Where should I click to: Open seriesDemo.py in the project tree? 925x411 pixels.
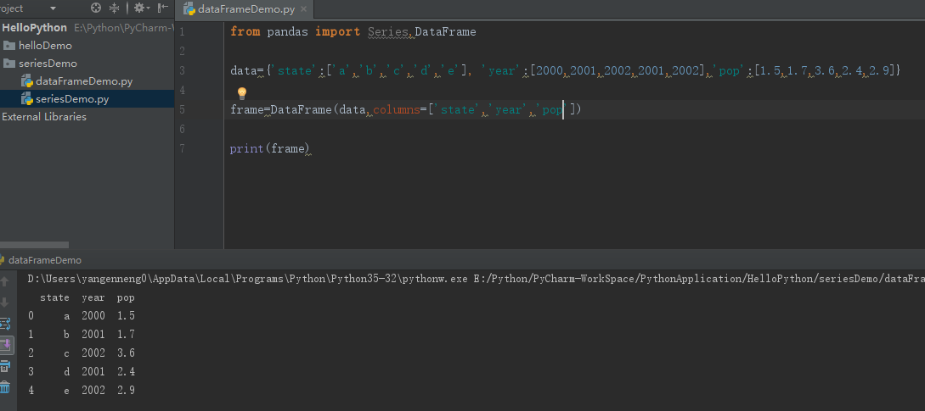pos(71,99)
